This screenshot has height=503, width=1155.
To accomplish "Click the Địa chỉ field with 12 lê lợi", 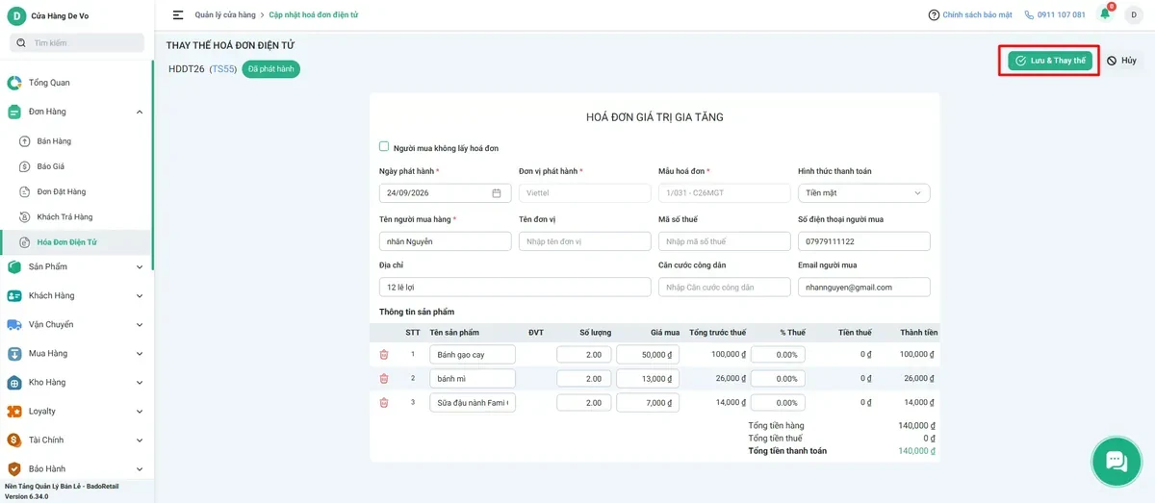I will click(x=515, y=287).
